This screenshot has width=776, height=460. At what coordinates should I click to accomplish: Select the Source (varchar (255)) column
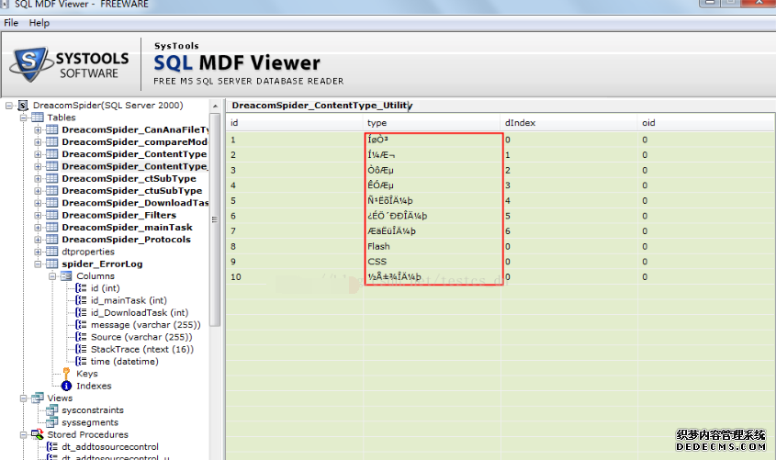coord(141,337)
